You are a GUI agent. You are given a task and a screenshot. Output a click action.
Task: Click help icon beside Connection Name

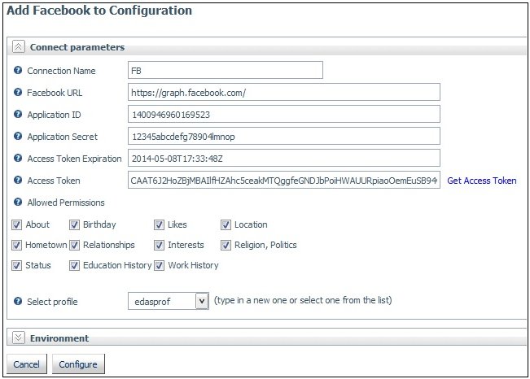[x=18, y=70]
